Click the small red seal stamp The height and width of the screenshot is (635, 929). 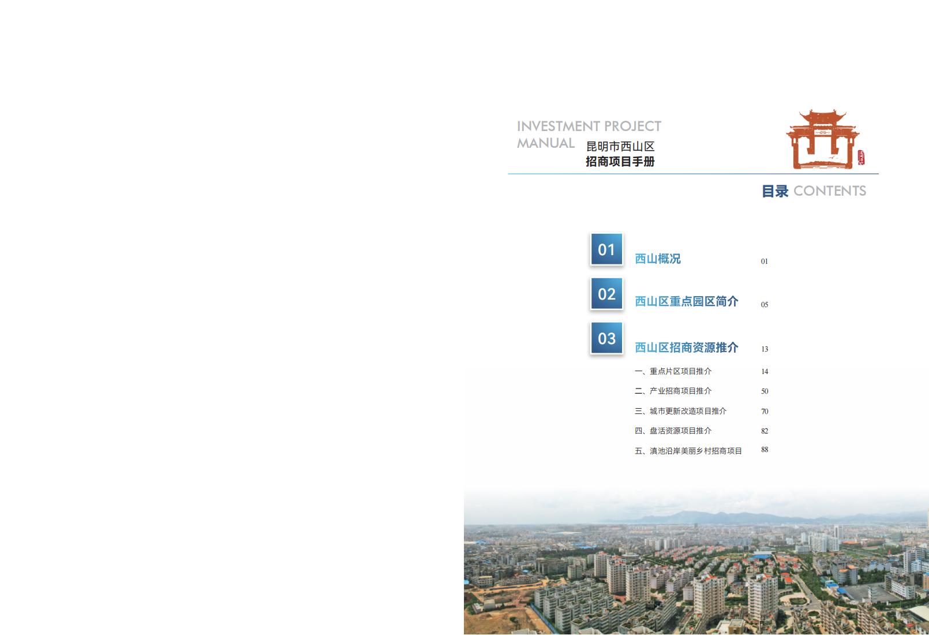(x=861, y=158)
